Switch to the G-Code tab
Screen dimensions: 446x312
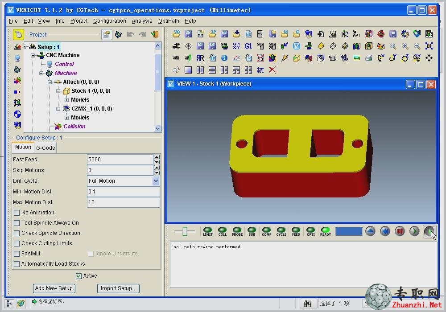click(x=45, y=148)
